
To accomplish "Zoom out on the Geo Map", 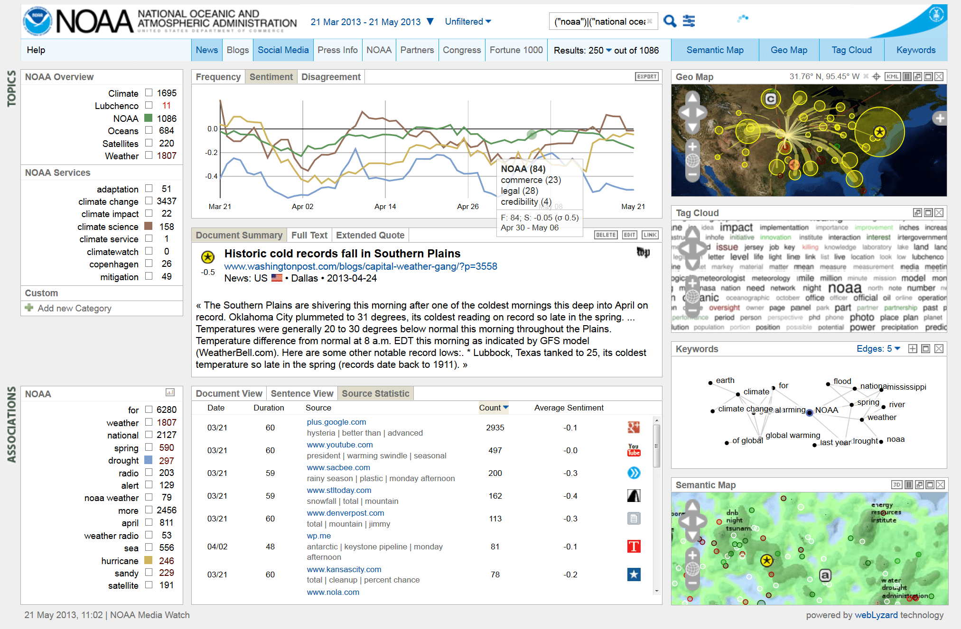I will click(x=692, y=175).
